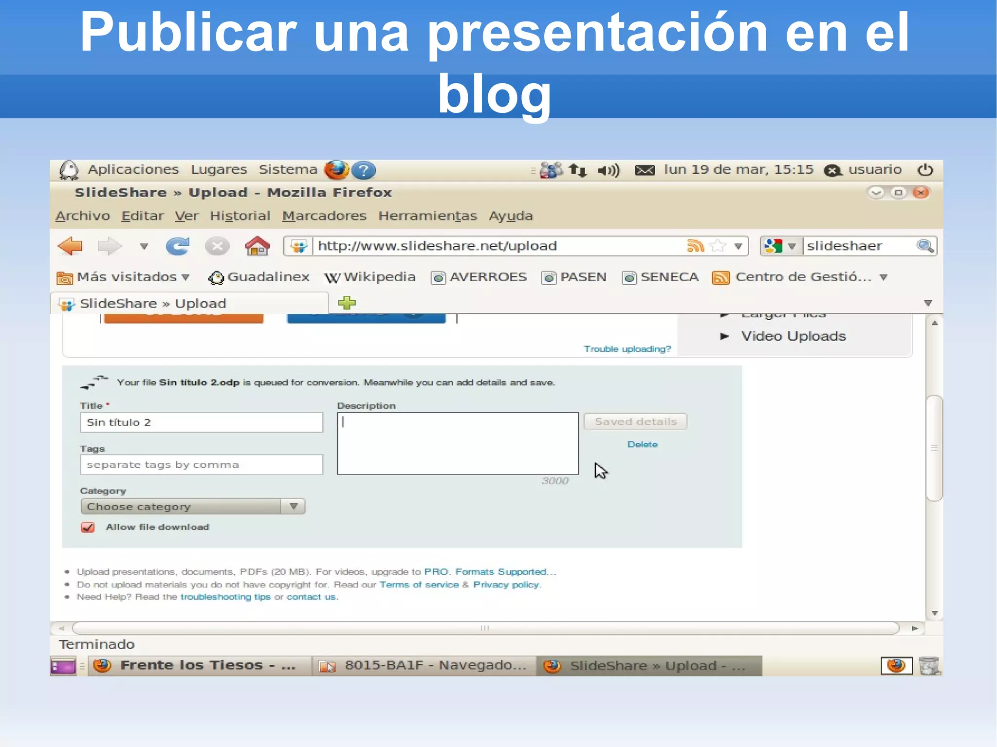Open the usuario session menu

pyautogui.click(x=863, y=170)
